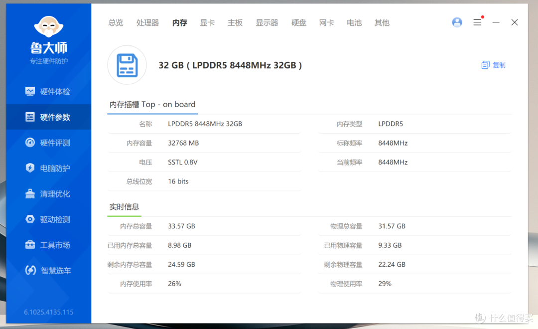Click the 26% memory usage value
This screenshot has width=538, height=329.
174,284
